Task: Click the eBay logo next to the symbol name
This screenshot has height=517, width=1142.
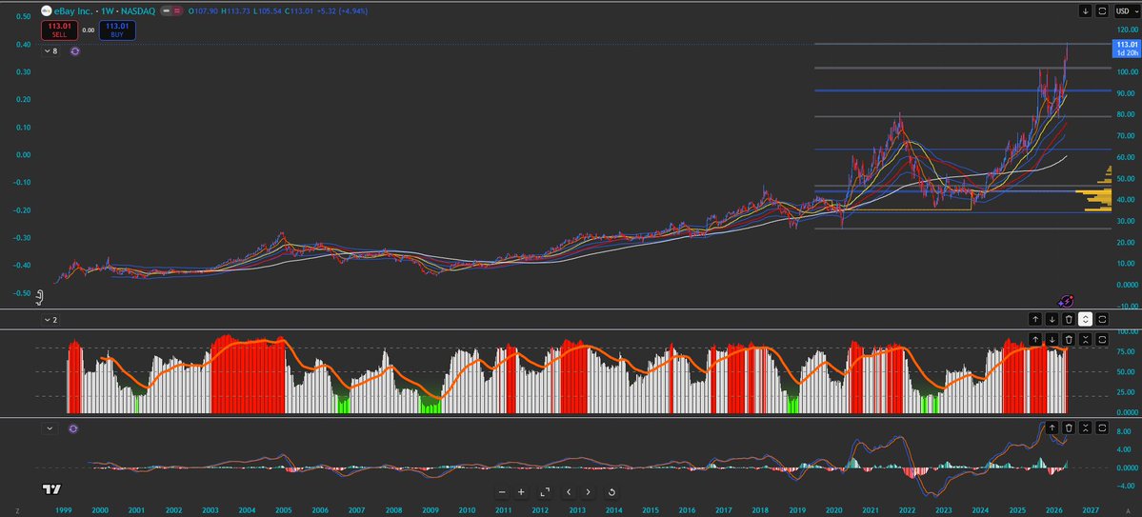Action: click(x=46, y=10)
